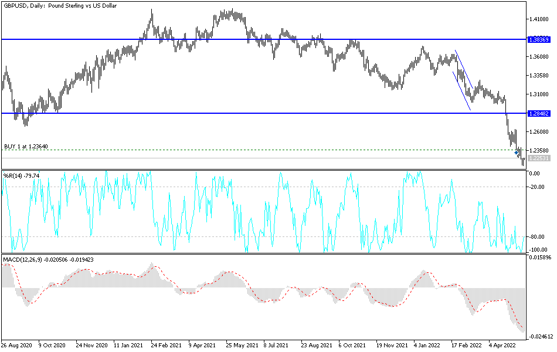Click the blue buy arrow trade marker
Viewport: 557px width, 352px height.
click(516, 153)
